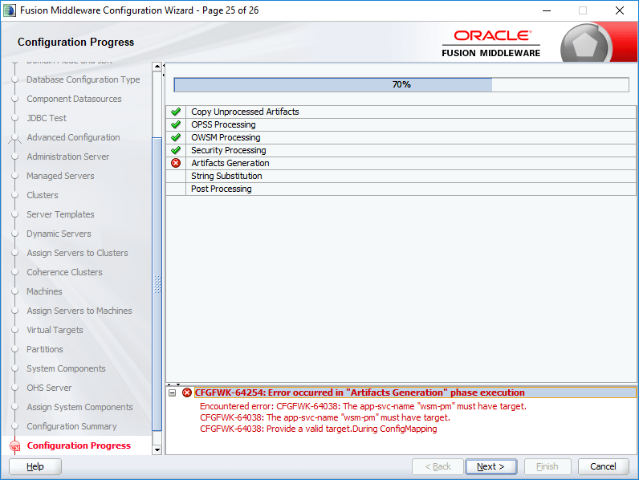Minimize the Configuration Wizard window
639x480 pixels.
pyautogui.click(x=547, y=10)
